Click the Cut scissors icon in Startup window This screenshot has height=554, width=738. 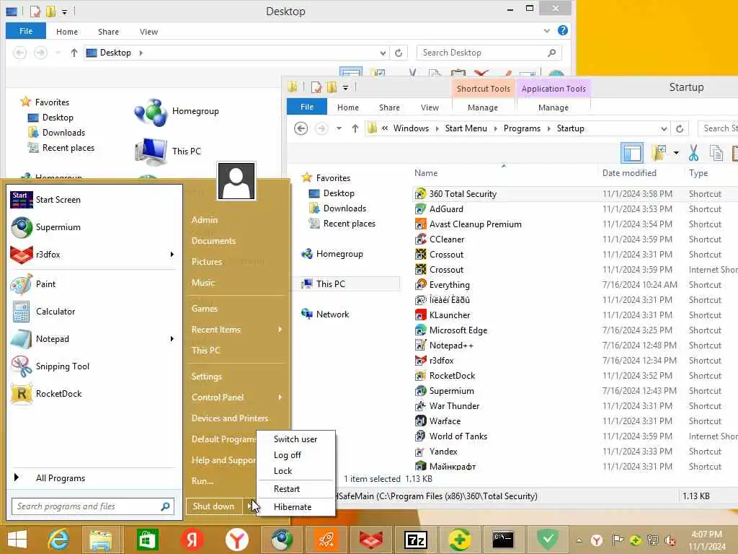(693, 153)
